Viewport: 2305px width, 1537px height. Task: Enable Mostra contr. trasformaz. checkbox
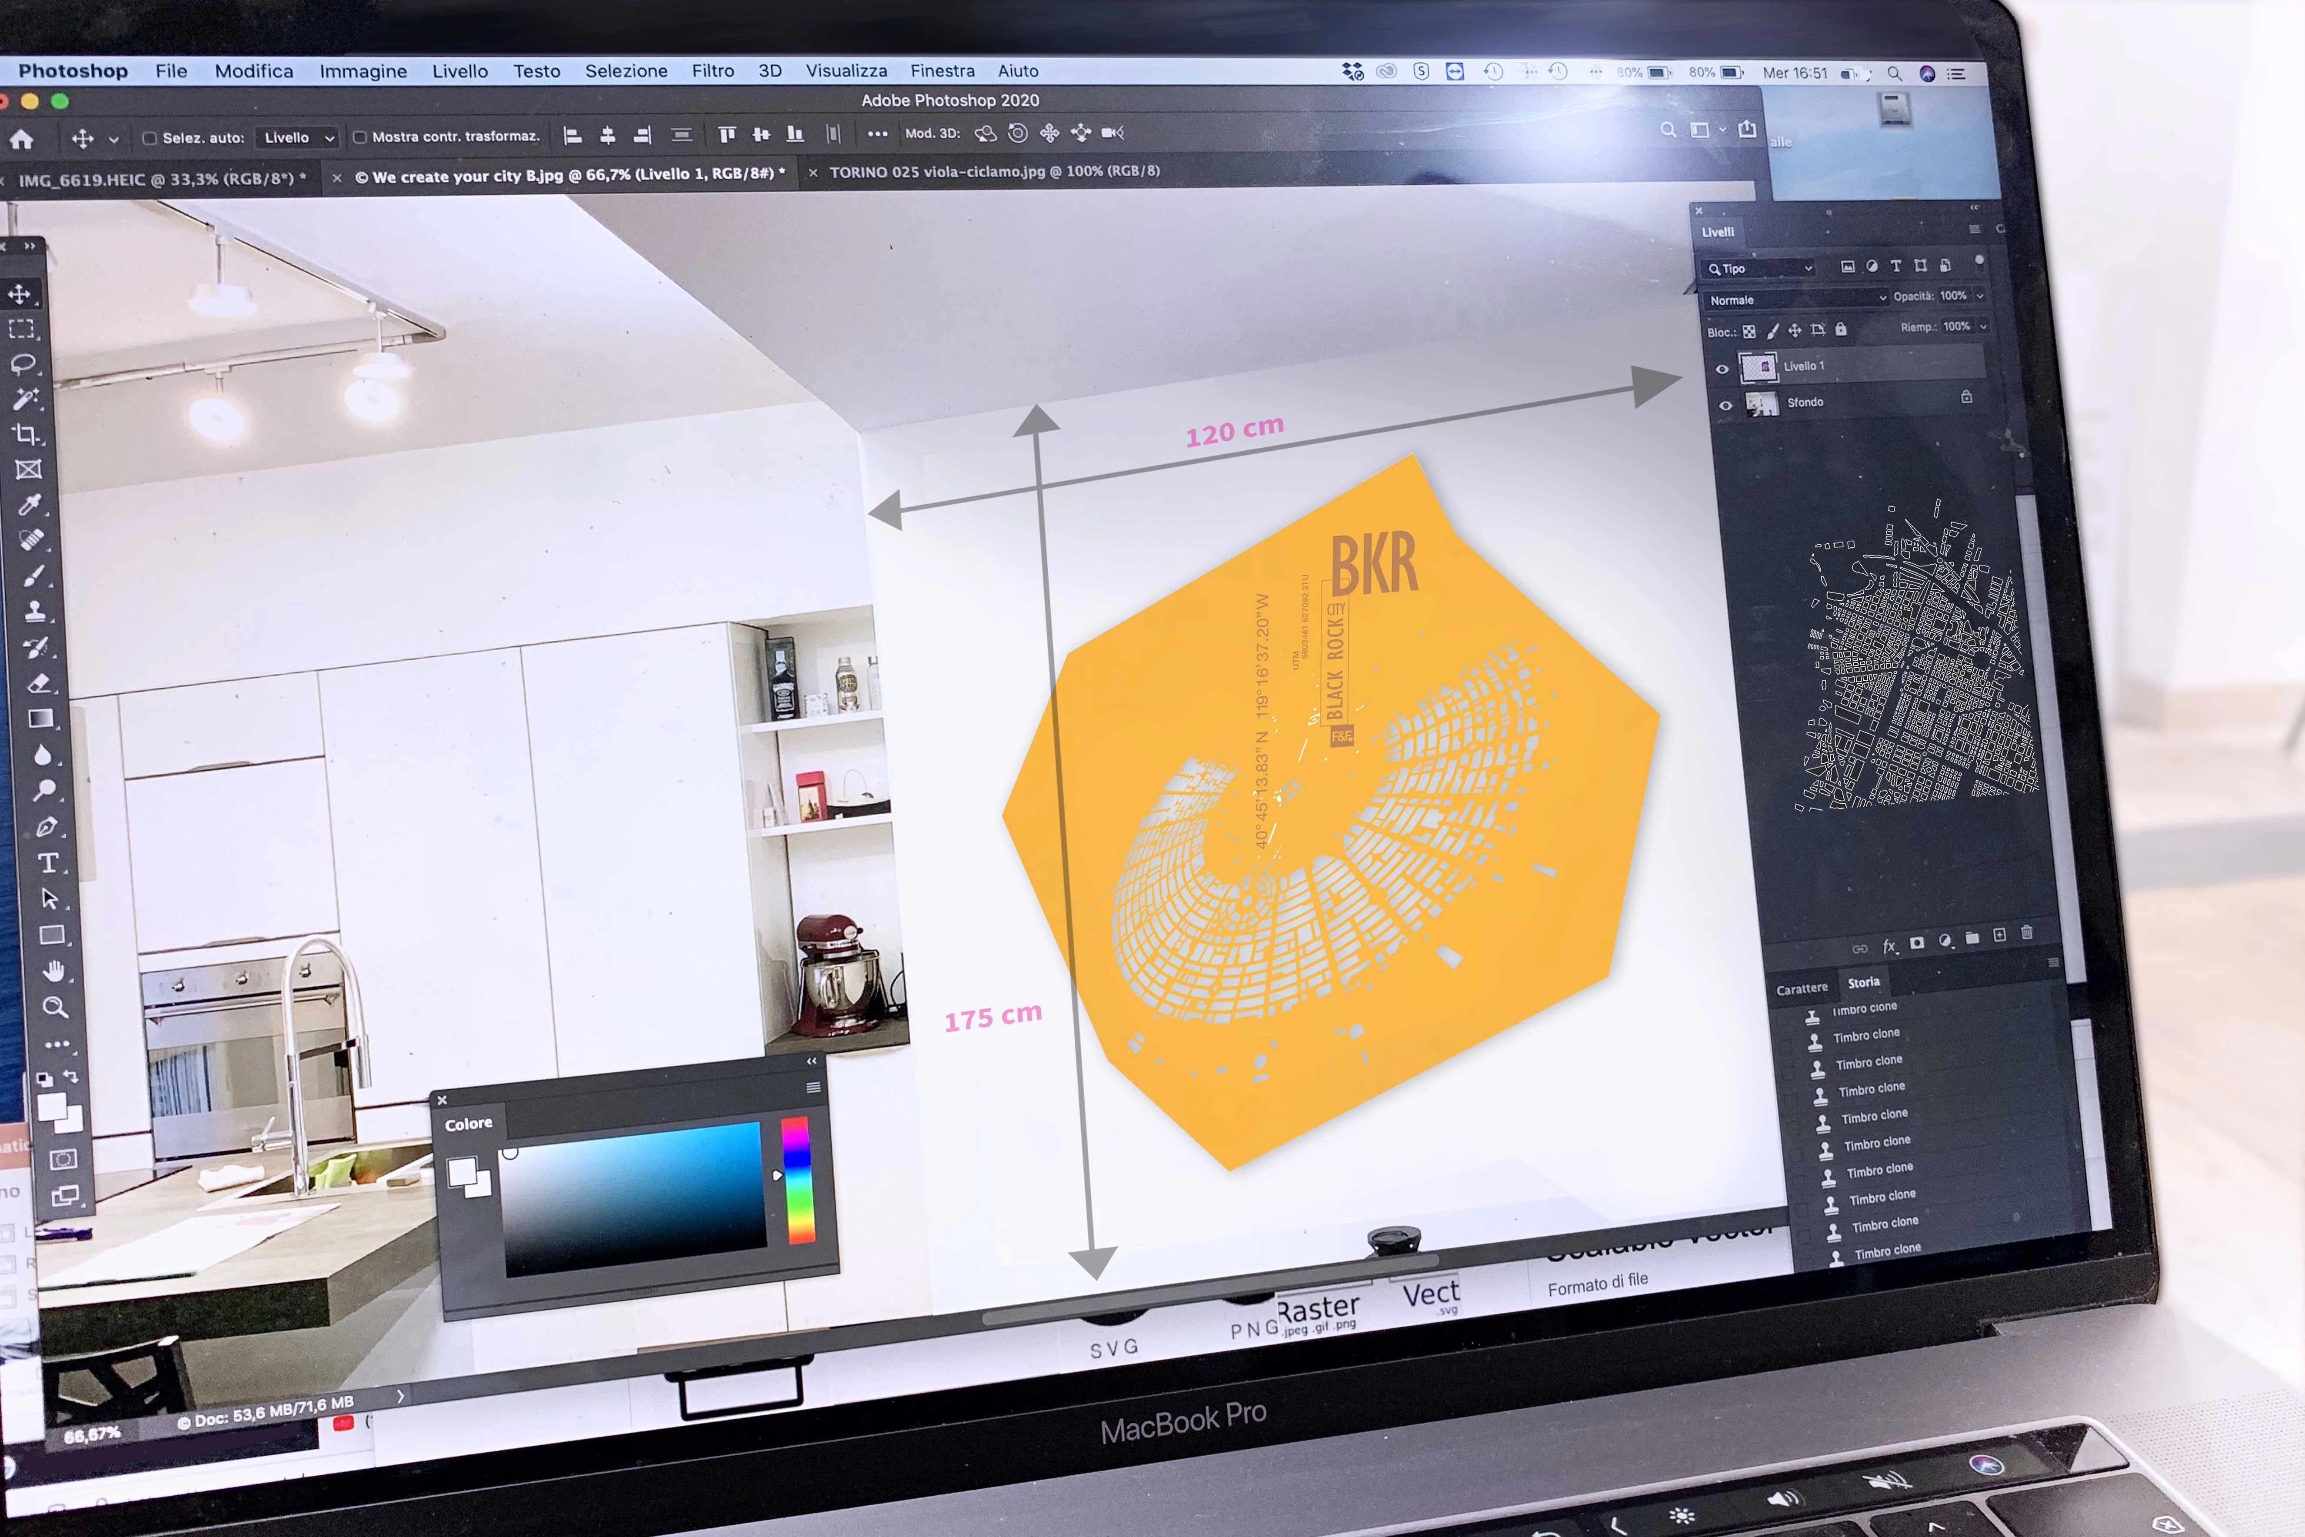[x=360, y=137]
